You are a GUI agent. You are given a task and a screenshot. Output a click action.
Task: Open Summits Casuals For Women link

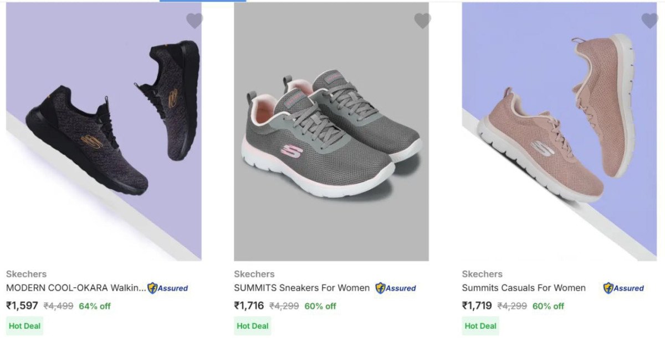pos(524,288)
